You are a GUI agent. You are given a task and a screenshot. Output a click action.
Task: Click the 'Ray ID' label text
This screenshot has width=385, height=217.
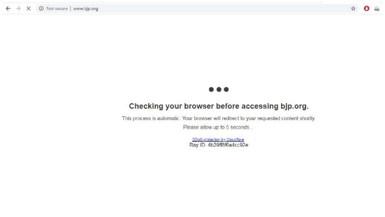(197, 145)
